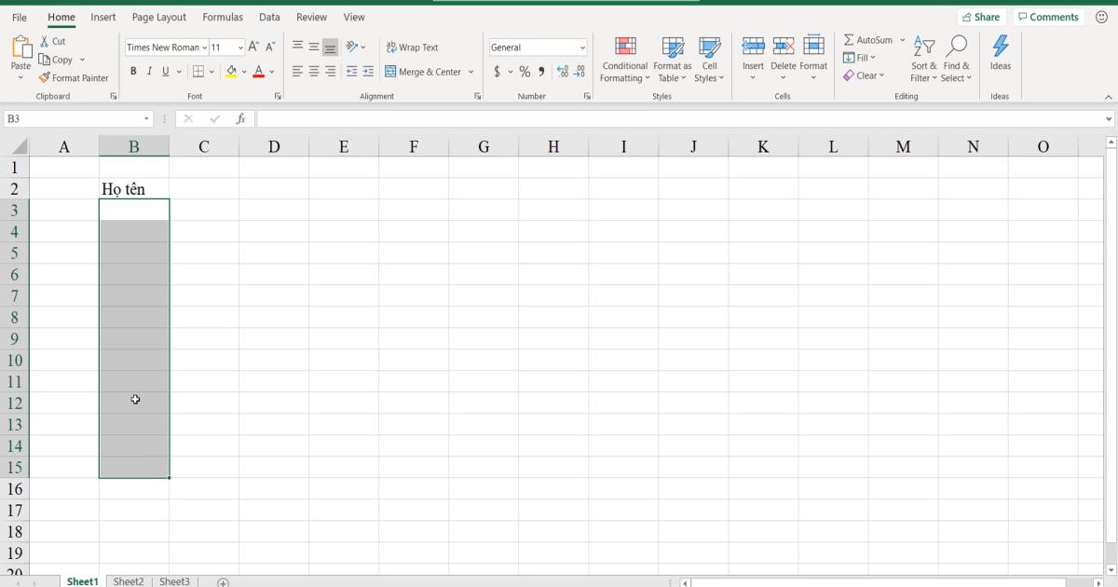Toggle center alignment
1118x587 pixels.
pos(313,71)
